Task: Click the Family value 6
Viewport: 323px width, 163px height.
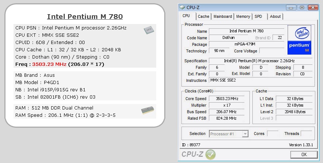Action: pyautogui.click(x=217, y=67)
